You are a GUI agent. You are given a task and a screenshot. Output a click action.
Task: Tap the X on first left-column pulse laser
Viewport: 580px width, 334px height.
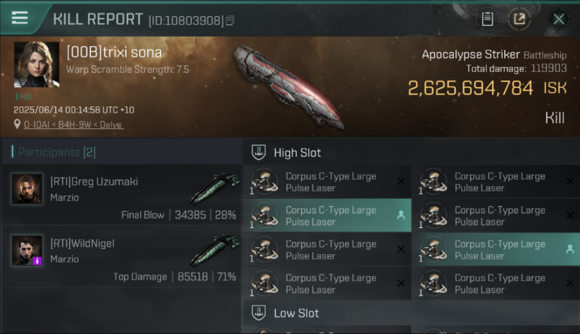[401, 181]
